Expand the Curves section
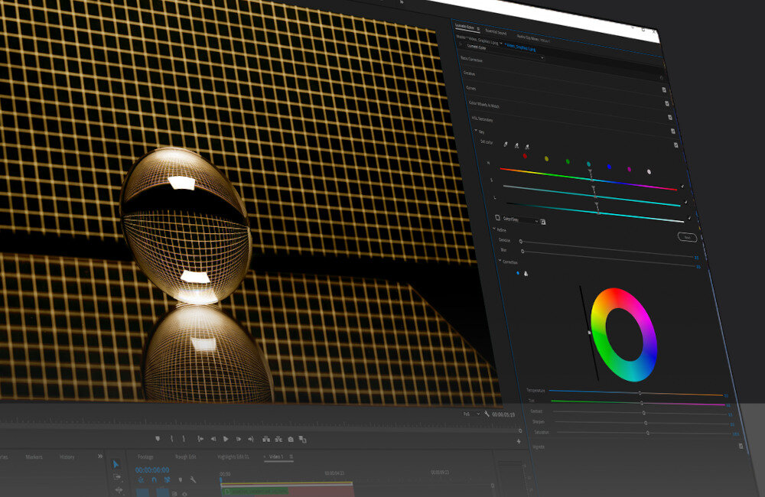Image resolution: width=765 pixels, height=497 pixels. (470, 88)
